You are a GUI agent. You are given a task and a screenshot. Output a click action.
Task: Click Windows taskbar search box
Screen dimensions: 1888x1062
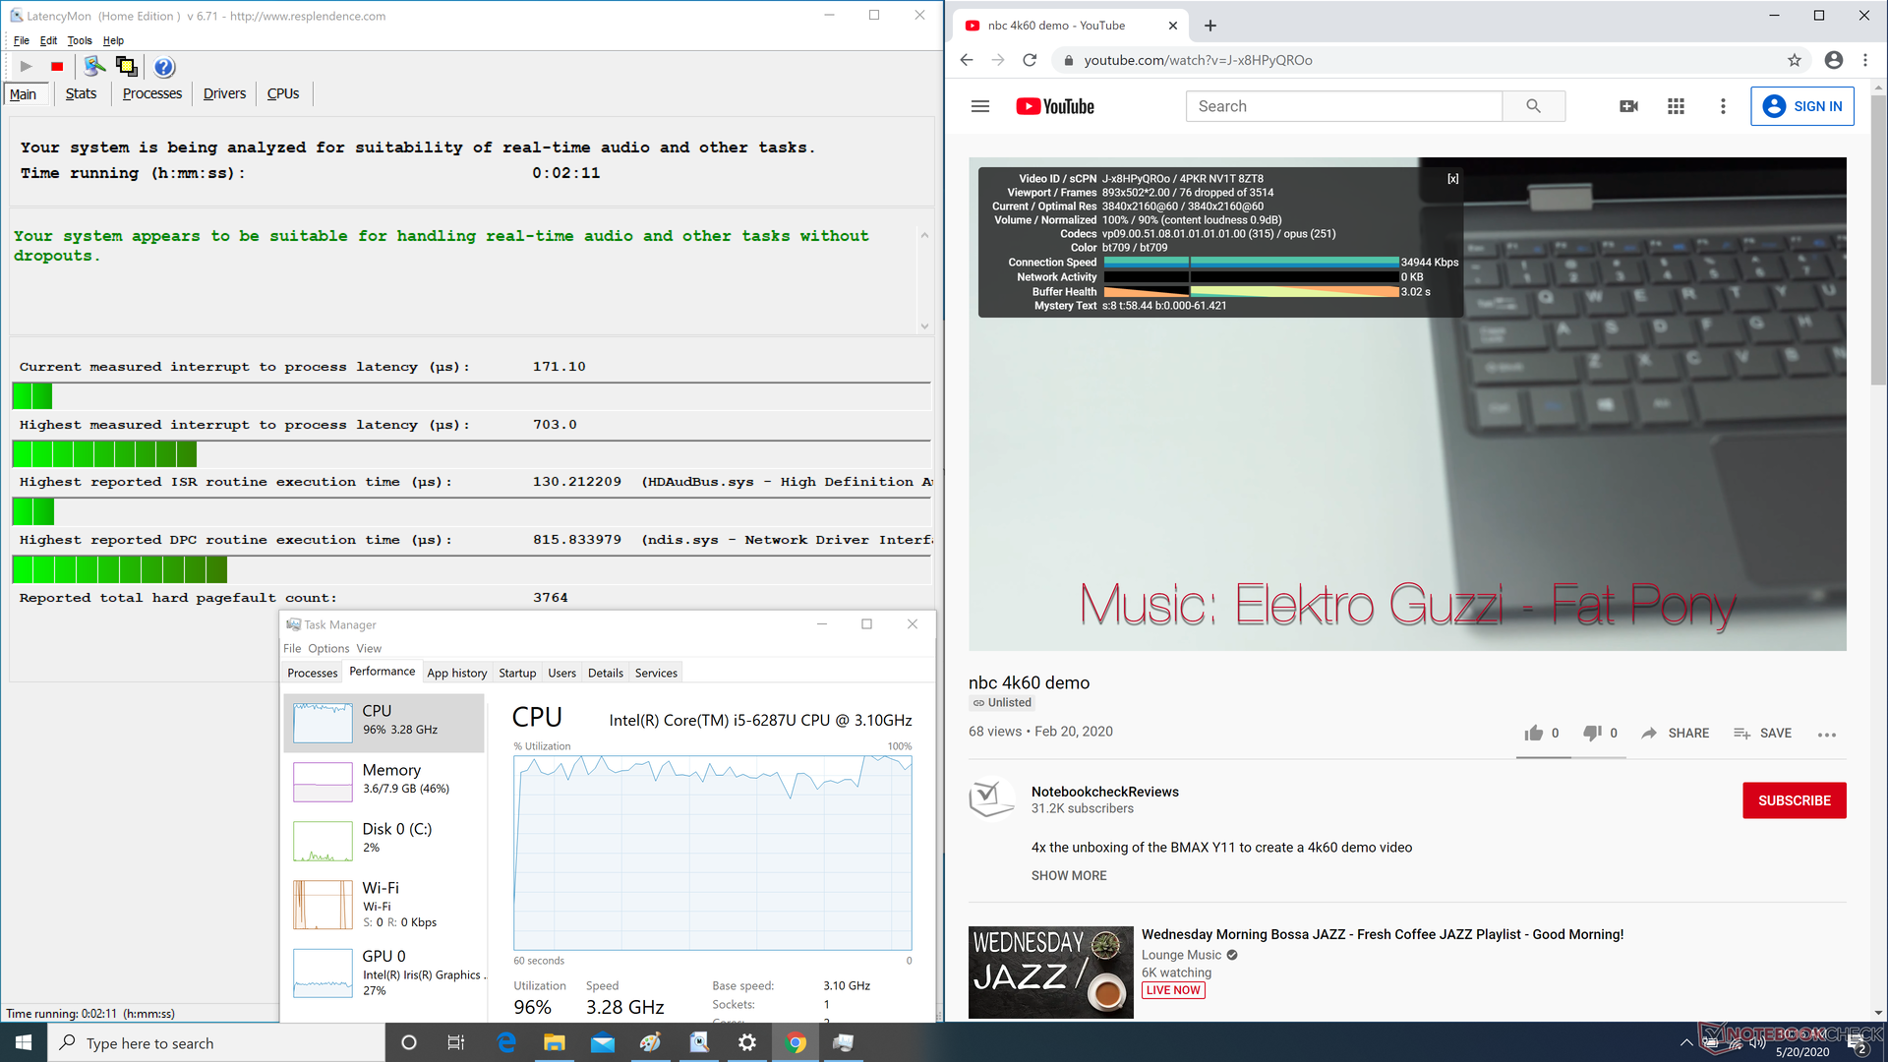pyautogui.click(x=216, y=1042)
